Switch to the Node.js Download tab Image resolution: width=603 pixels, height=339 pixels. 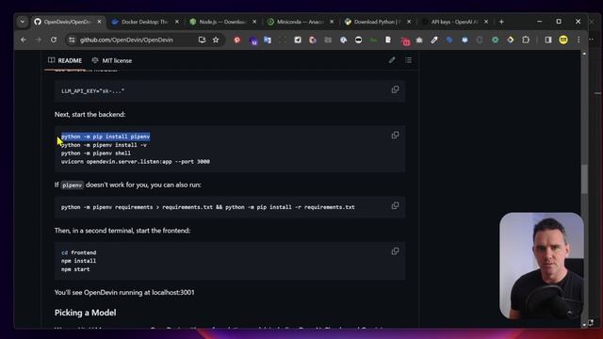(x=222, y=22)
